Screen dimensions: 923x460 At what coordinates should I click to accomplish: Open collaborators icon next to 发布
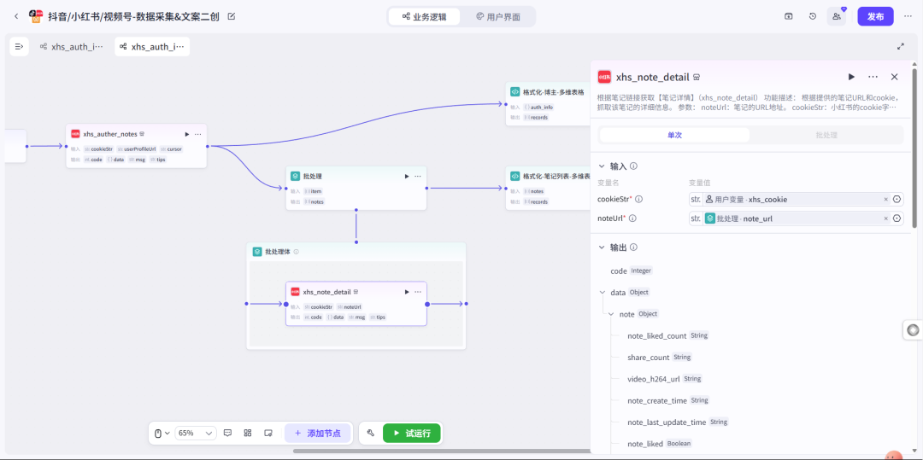[837, 16]
